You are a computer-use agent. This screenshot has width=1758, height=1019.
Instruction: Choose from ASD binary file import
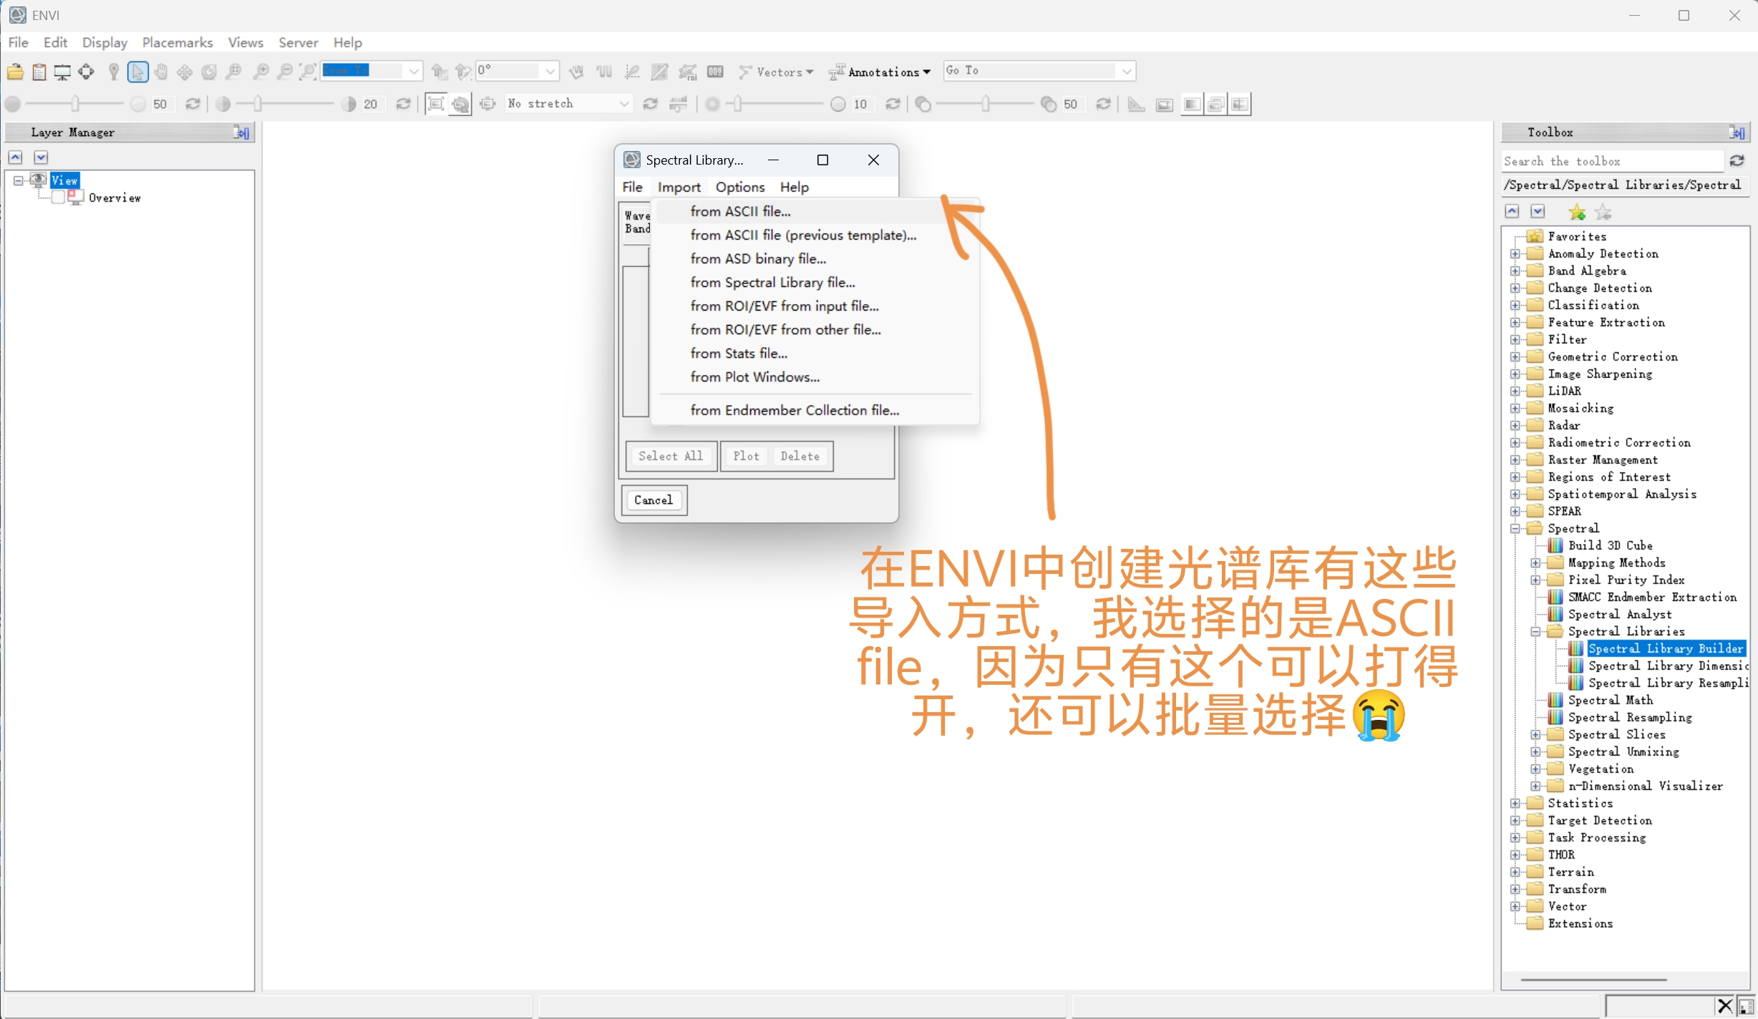tap(757, 258)
